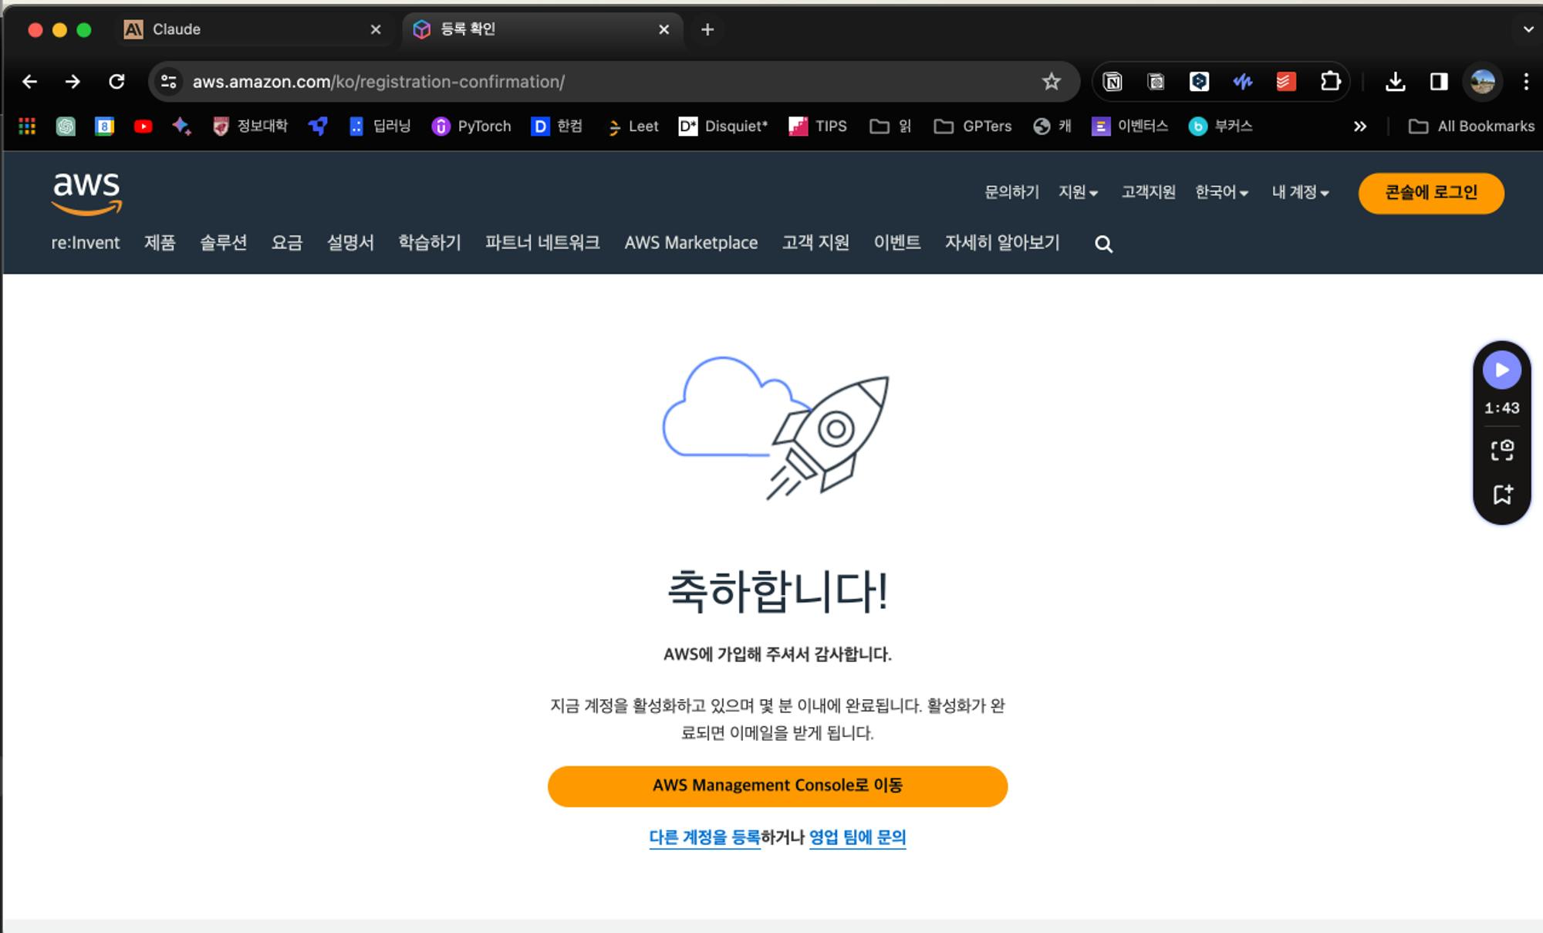Open Chrome's three-dot menu
The image size is (1543, 933).
pyautogui.click(x=1525, y=81)
